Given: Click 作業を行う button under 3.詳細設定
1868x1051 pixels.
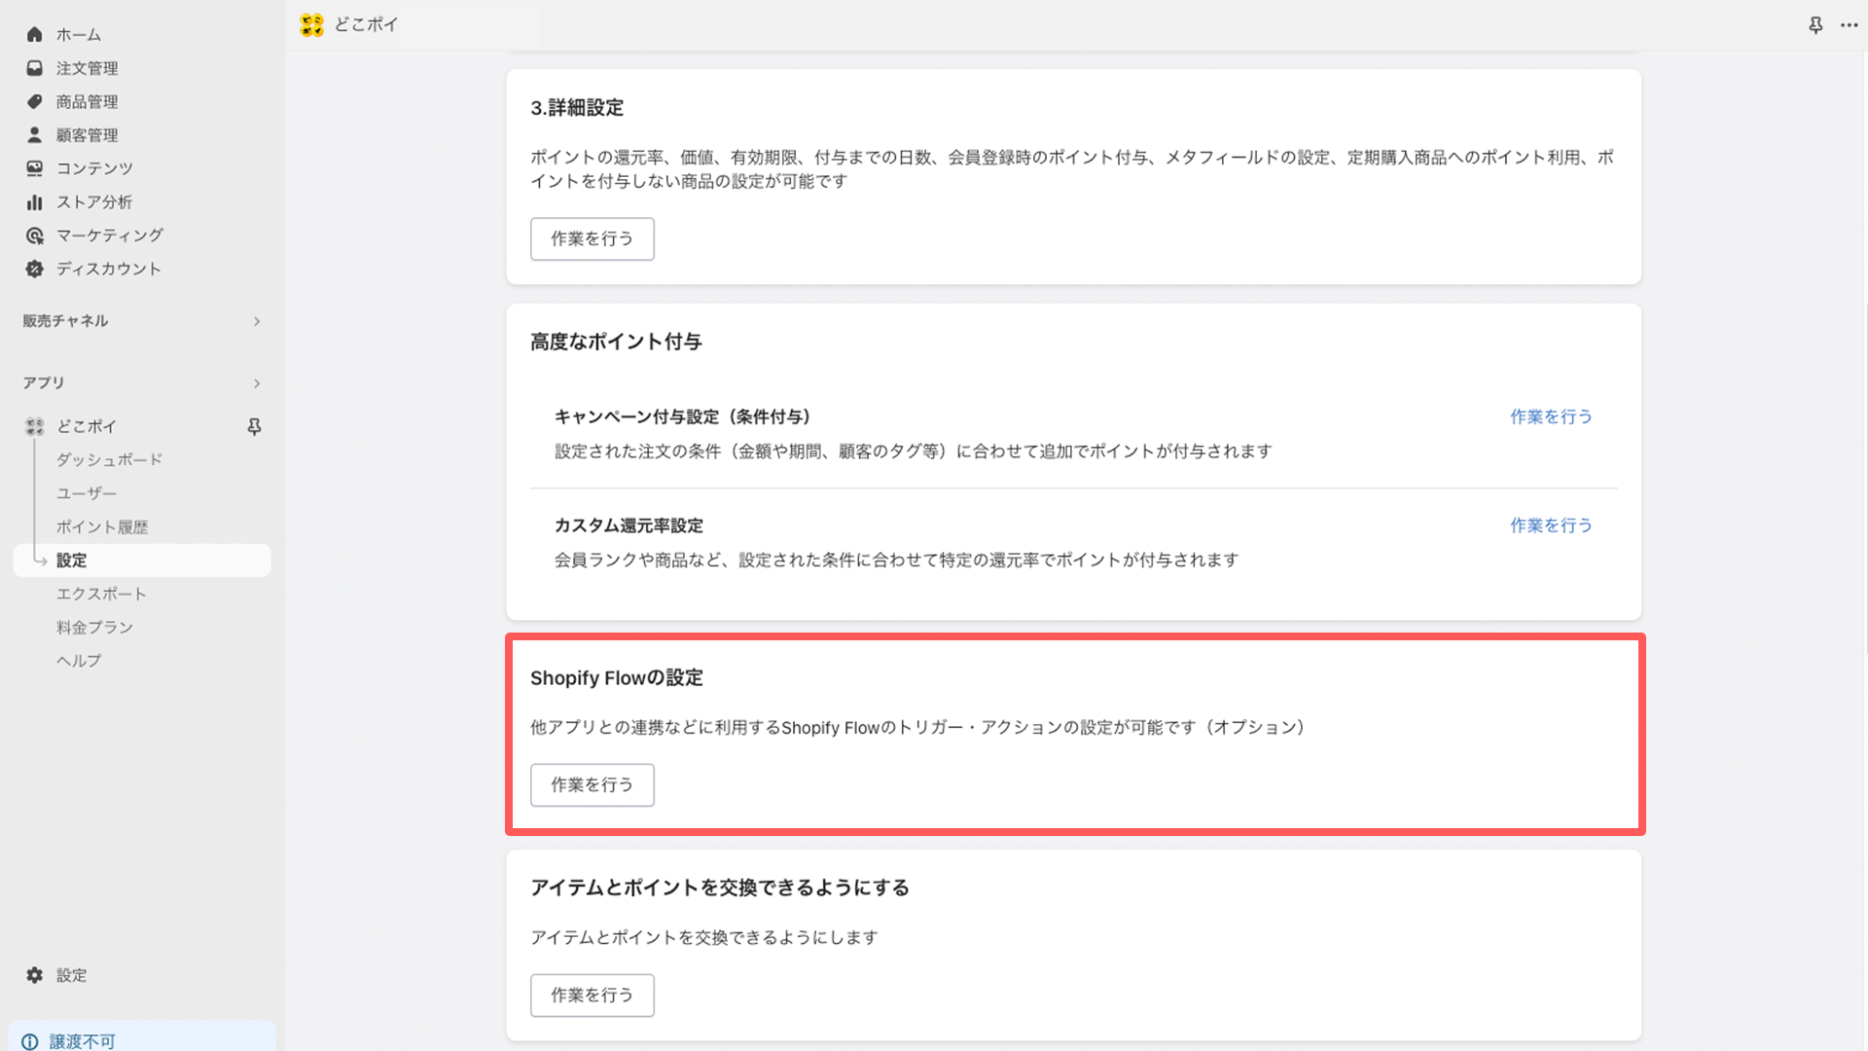Looking at the screenshot, I should point(592,238).
